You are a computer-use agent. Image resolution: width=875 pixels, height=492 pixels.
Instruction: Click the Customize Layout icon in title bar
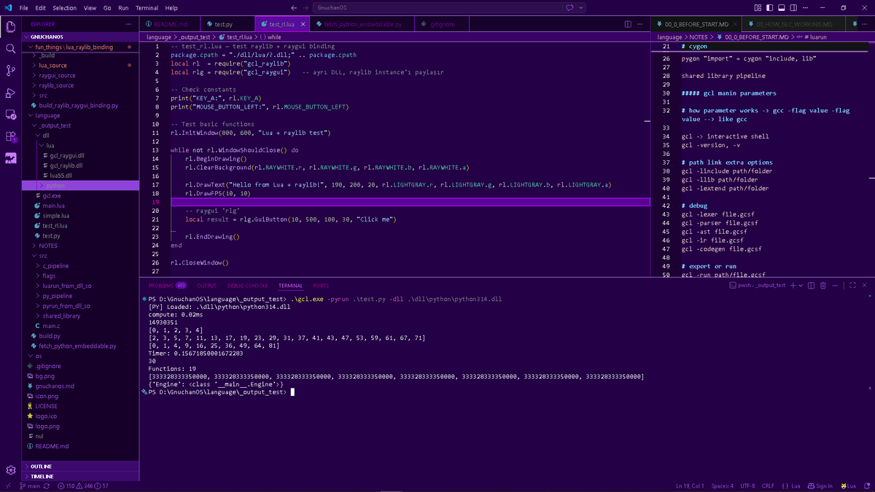coord(758,8)
